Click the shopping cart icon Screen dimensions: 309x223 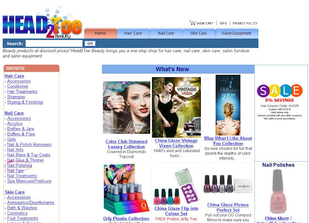point(192,23)
